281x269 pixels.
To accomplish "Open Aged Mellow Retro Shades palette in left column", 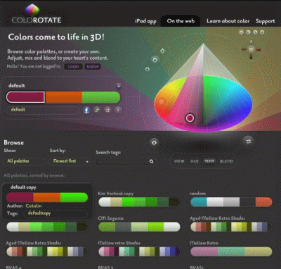I will 47,251.
